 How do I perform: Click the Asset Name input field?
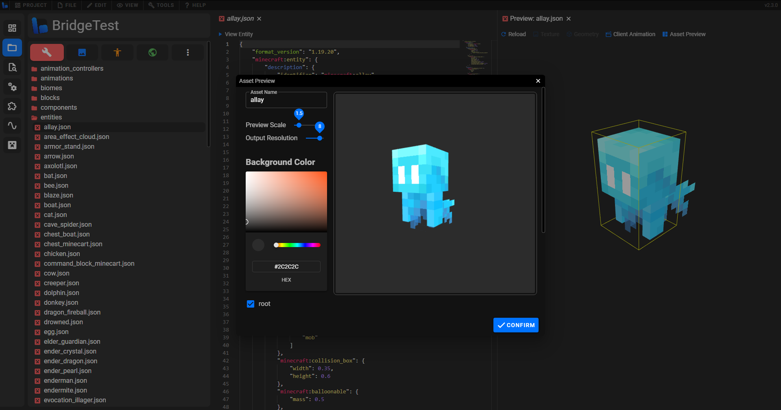click(x=286, y=100)
